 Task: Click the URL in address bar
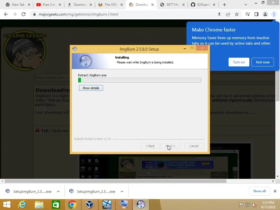[x=78, y=14]
